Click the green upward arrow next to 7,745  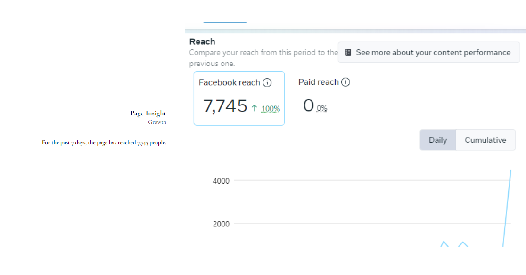255,108
